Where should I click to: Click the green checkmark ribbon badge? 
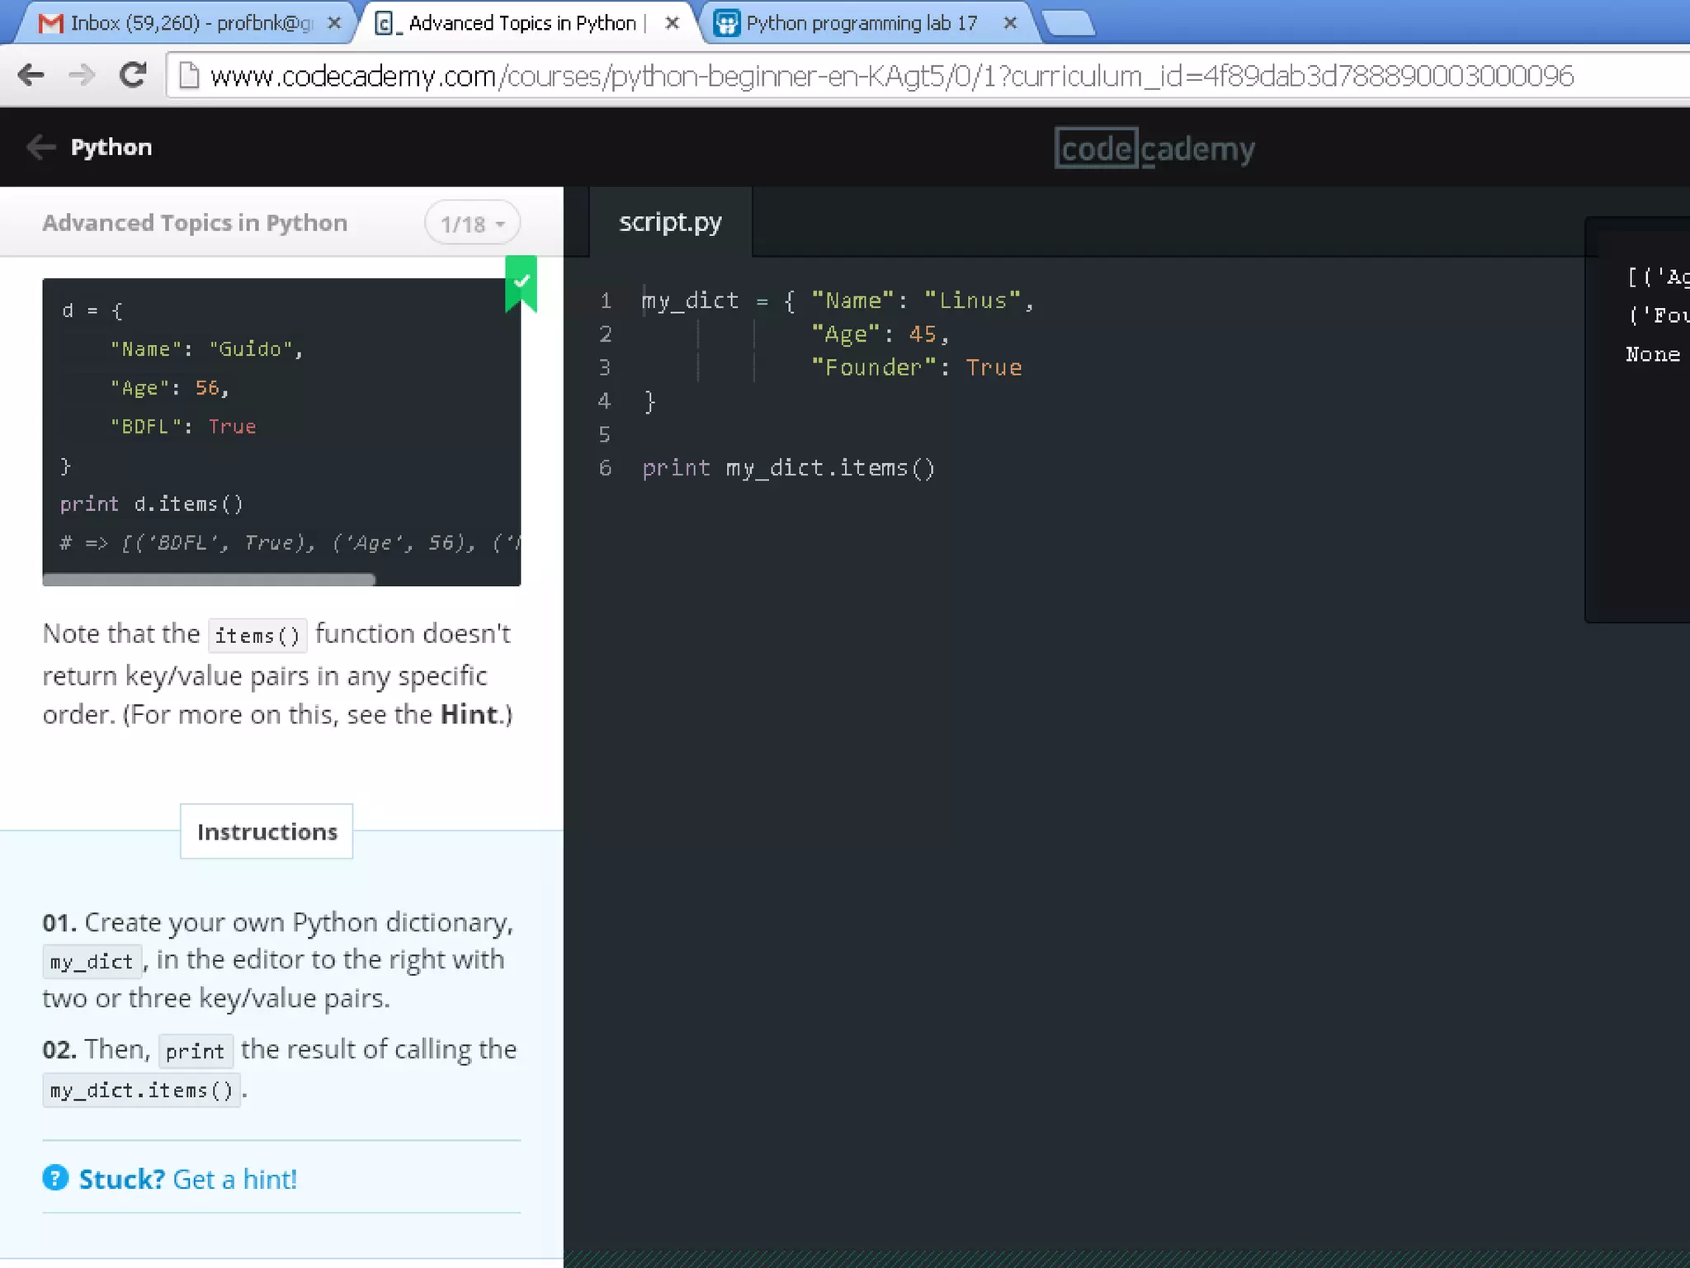pyautogui.click(x=521, y=283)
